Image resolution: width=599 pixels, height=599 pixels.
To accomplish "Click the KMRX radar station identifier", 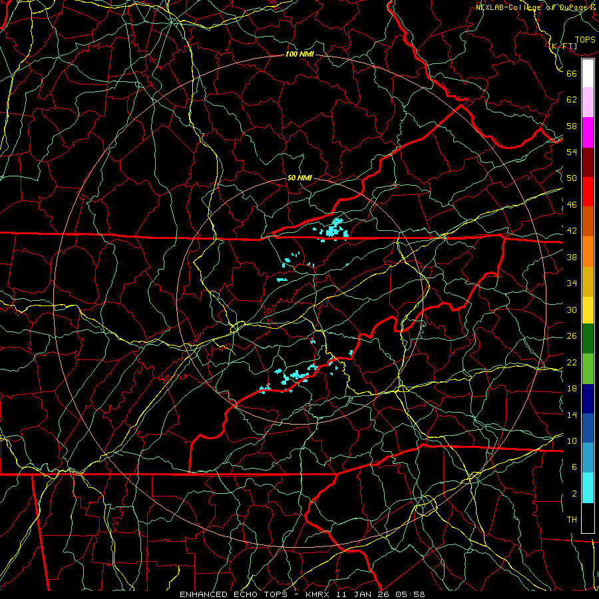I will coord(319,594).
